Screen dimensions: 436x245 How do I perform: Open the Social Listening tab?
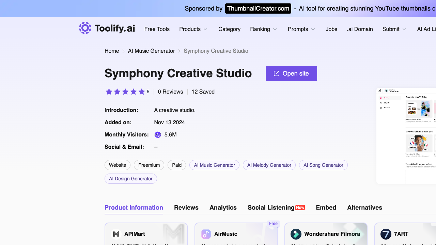[x=271, y=208]
